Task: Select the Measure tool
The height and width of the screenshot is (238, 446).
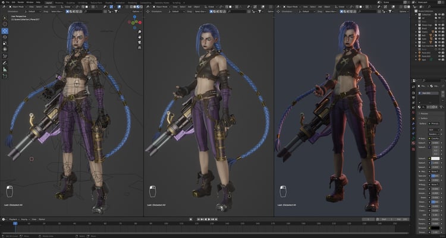Action: point(5,69)
